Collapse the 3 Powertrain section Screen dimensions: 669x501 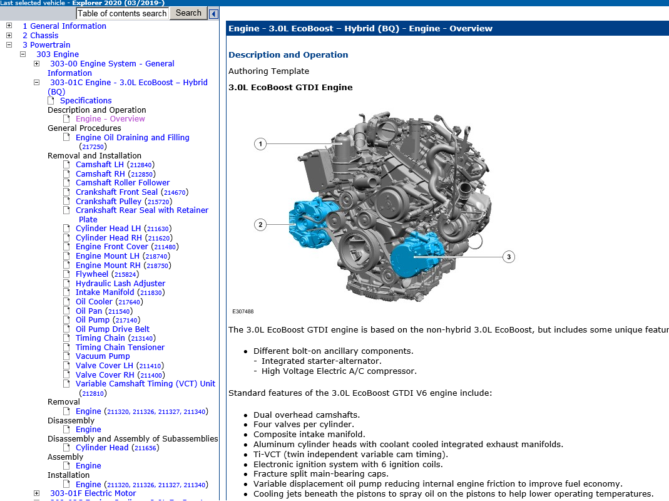9,45
